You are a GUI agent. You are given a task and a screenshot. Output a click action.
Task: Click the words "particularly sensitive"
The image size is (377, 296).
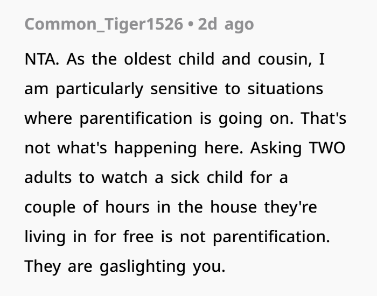[x=137, y=89]
